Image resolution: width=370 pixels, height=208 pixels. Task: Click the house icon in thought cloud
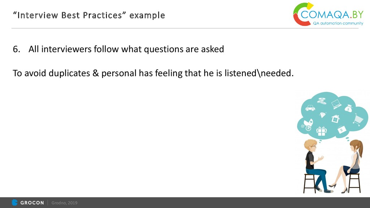(335, 118)
